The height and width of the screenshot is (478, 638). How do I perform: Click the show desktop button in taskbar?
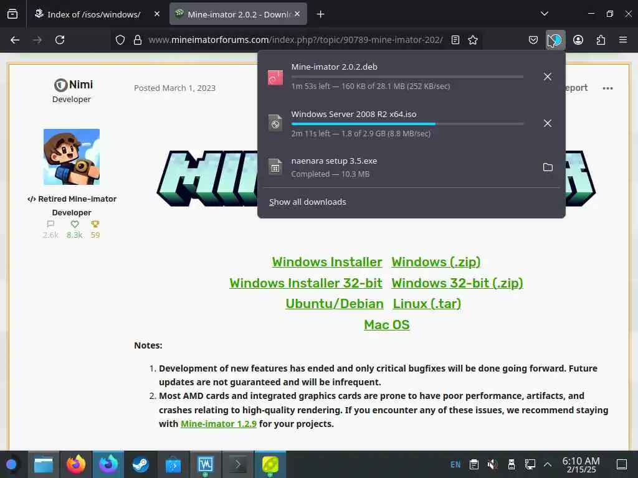622,464
